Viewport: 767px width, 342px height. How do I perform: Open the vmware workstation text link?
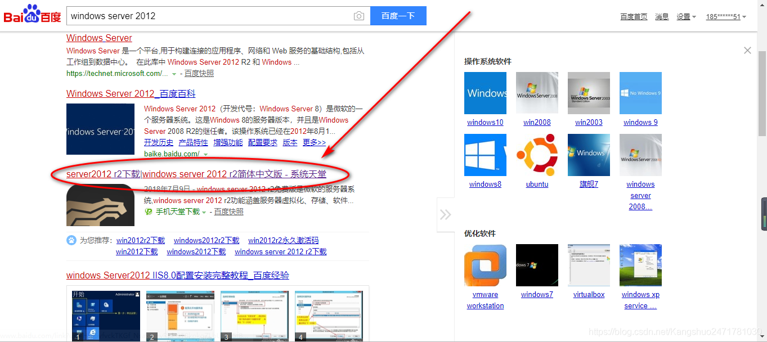tap(485, 300)
